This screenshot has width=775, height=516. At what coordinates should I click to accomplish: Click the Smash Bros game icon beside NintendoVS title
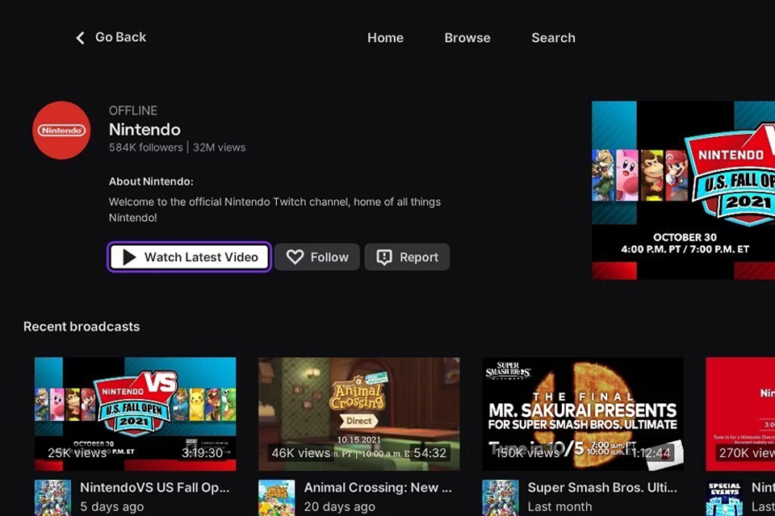pyautogui.click(x=53, y=497)
